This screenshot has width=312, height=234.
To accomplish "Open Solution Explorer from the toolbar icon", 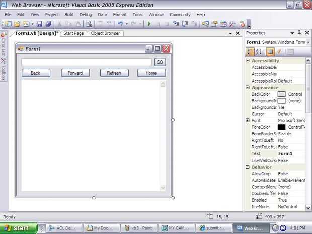I will coord(205,24).
